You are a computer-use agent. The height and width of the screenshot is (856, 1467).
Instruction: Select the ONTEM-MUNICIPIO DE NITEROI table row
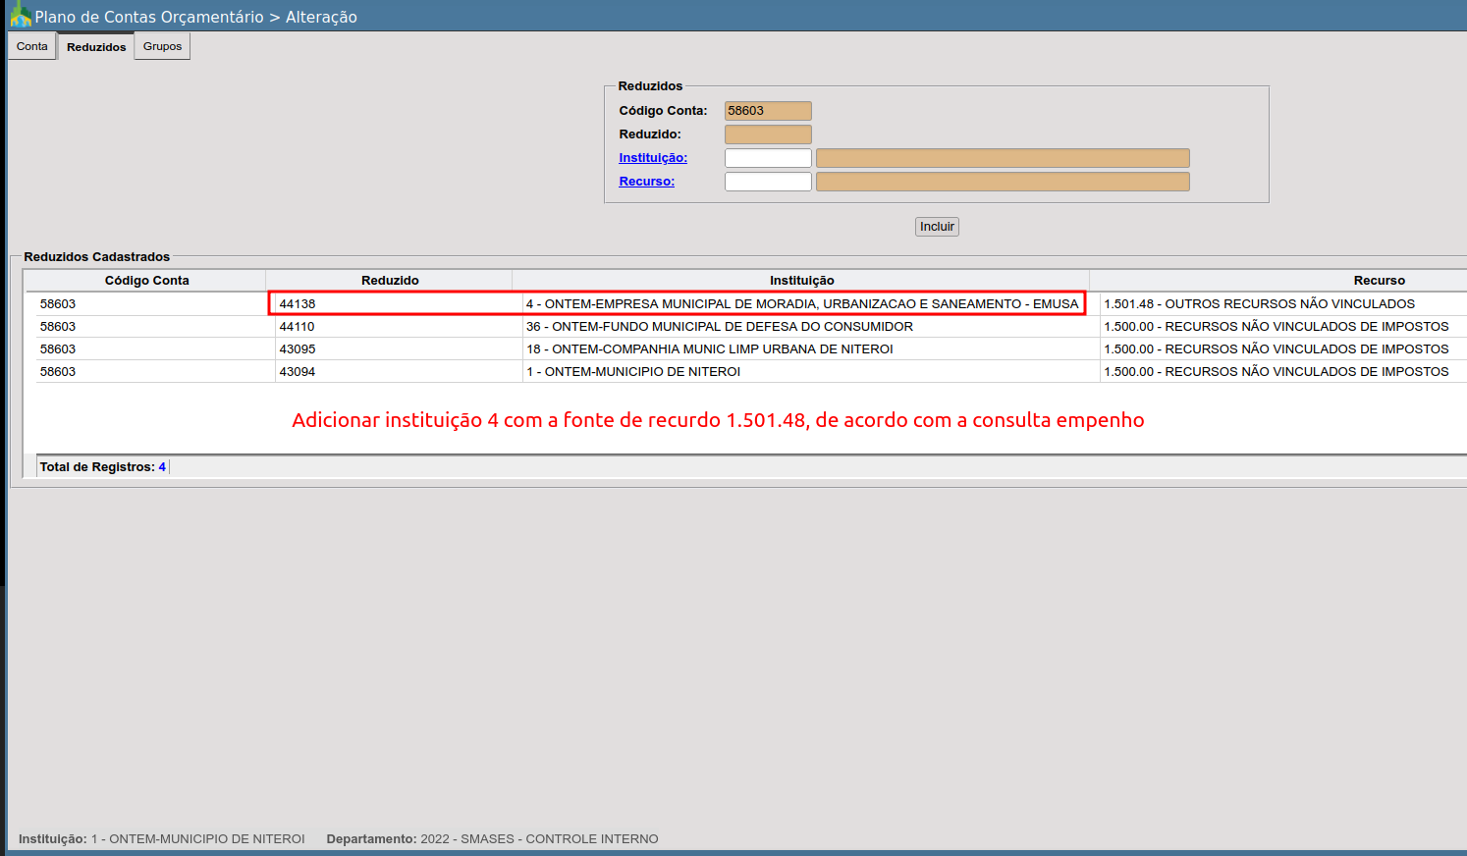tap(633, 372)
